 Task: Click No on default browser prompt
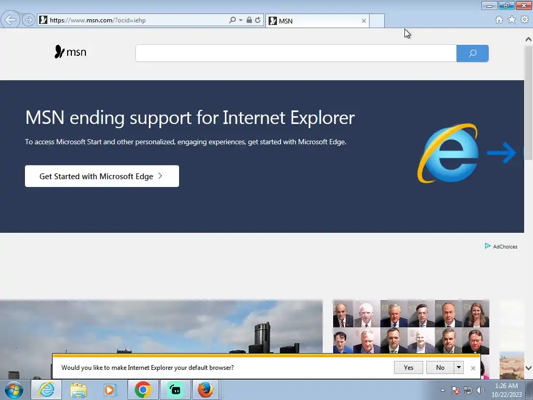click(x=440, y=367)
